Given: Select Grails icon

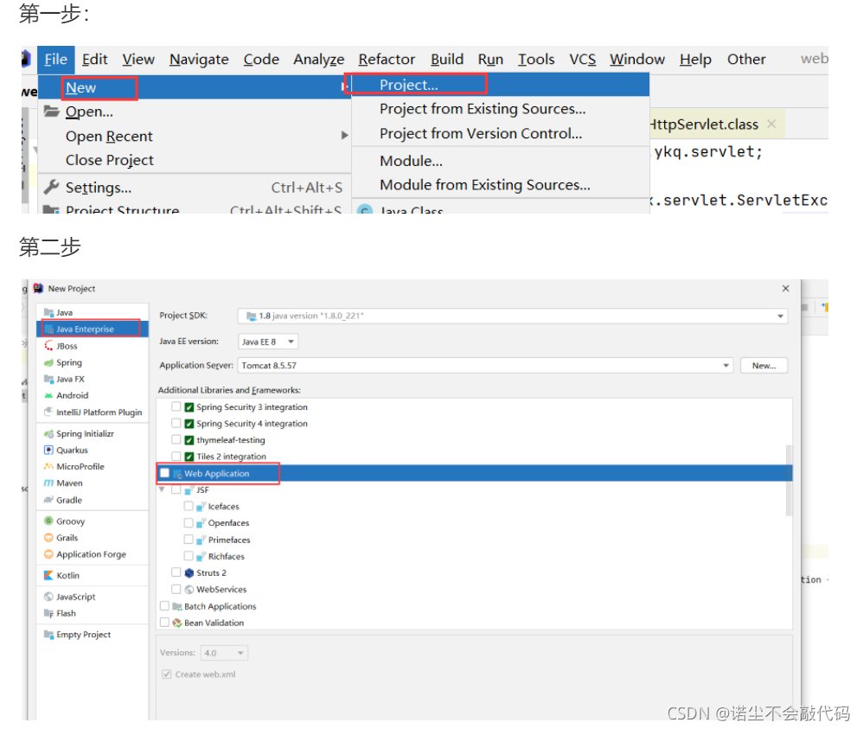Looking at the screenshot, I should tap(49, 537).
